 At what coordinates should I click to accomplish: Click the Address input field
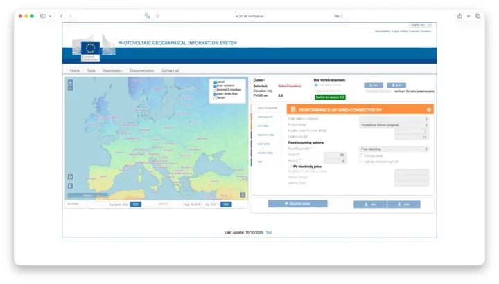tap(108, 205)
